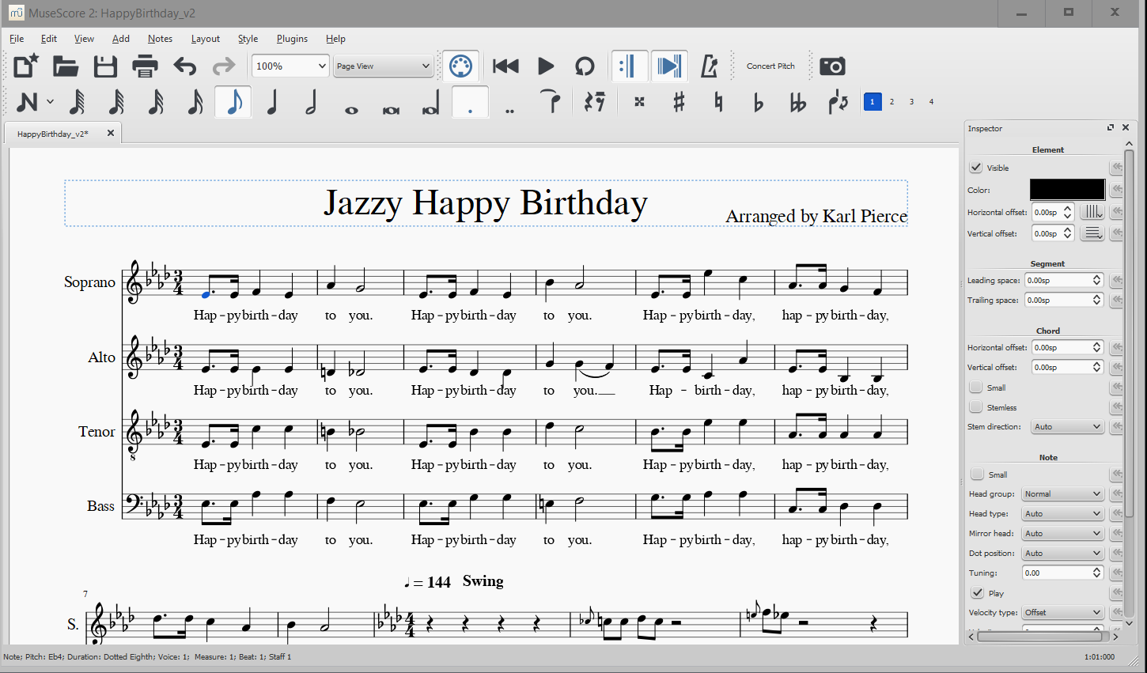Undo the last action

[x=184, y=66]
